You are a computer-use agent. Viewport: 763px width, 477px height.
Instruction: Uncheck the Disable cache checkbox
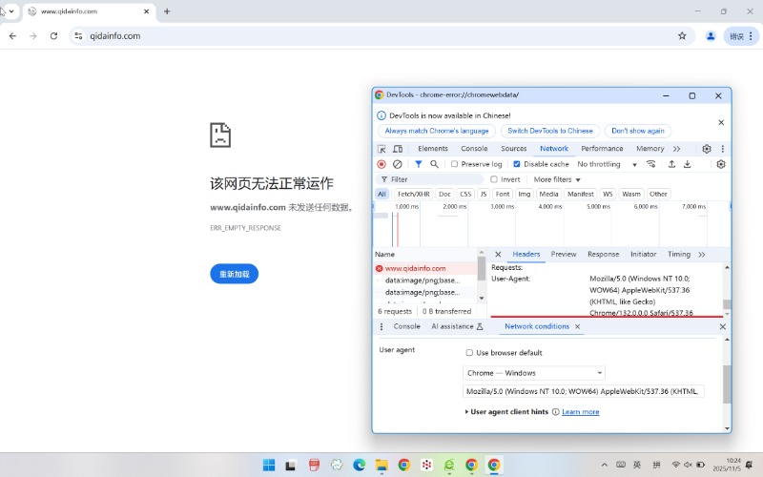tap(517, 164)
